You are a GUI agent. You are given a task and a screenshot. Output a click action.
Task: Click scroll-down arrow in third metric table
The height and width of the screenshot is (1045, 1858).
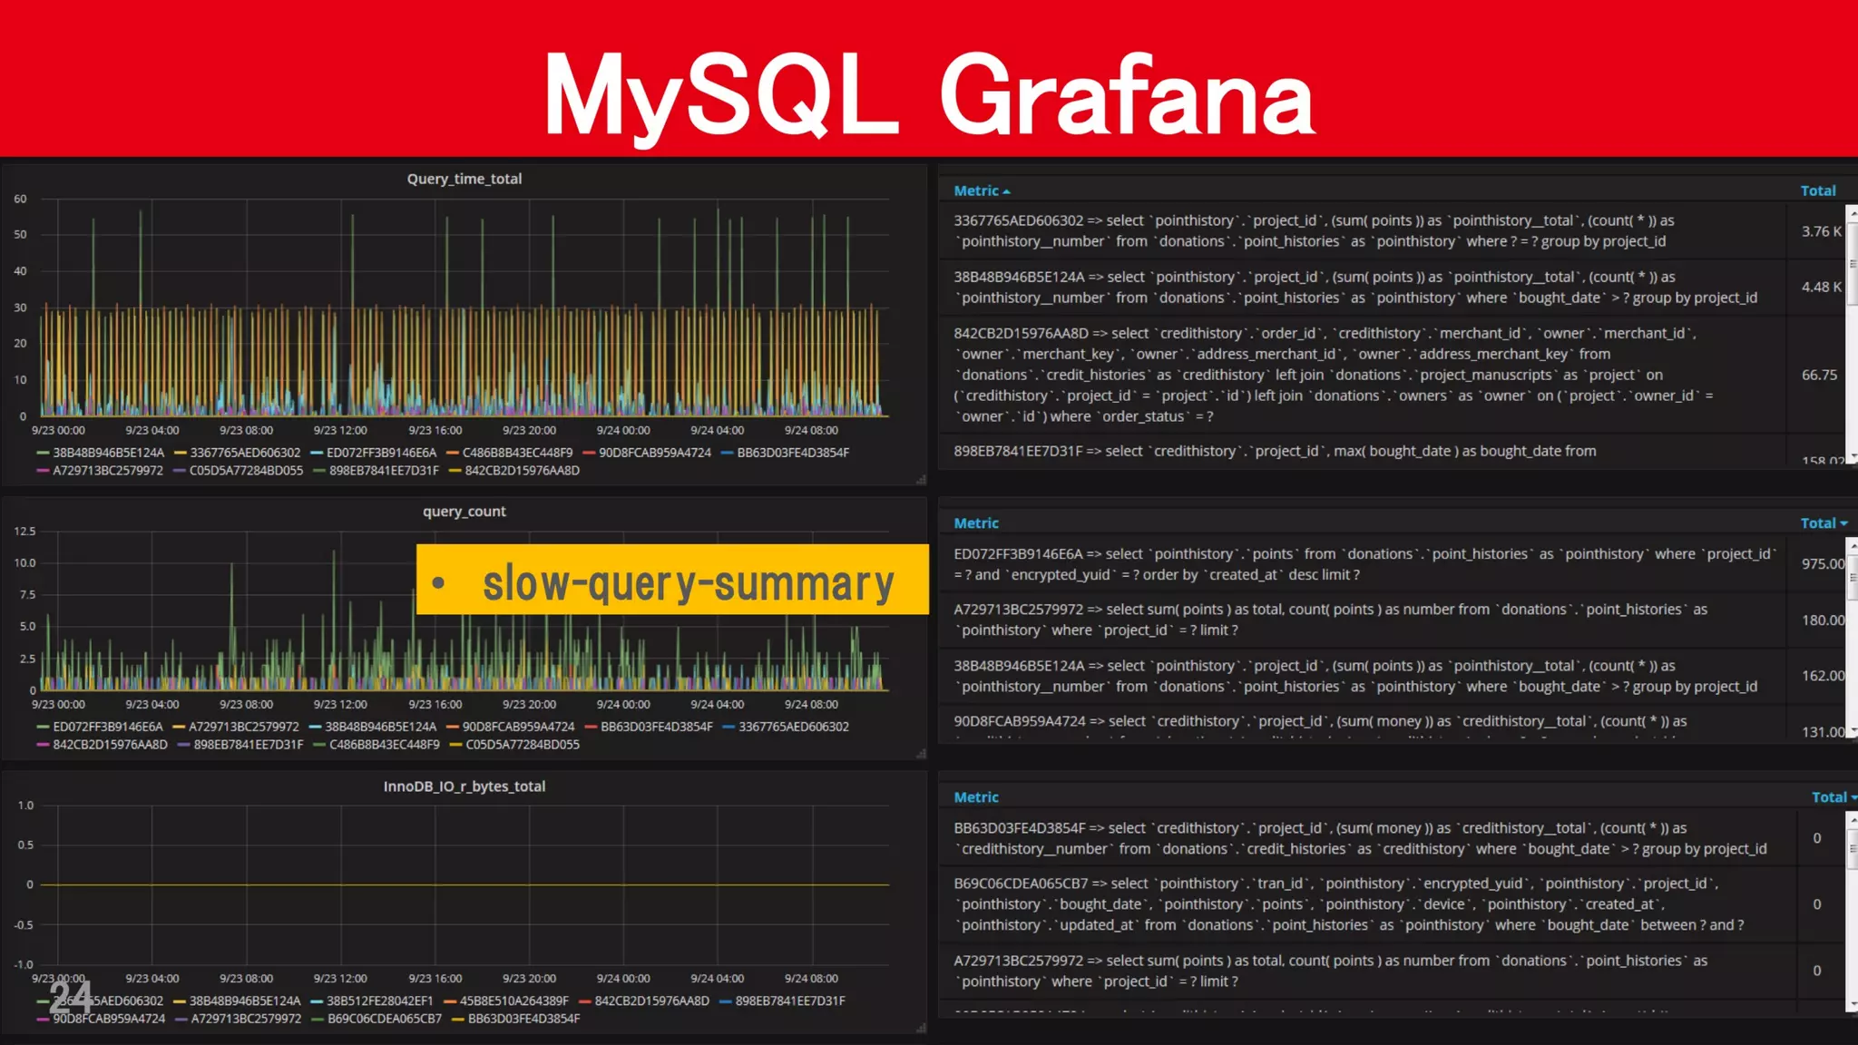click(x=1852, y=1004)
